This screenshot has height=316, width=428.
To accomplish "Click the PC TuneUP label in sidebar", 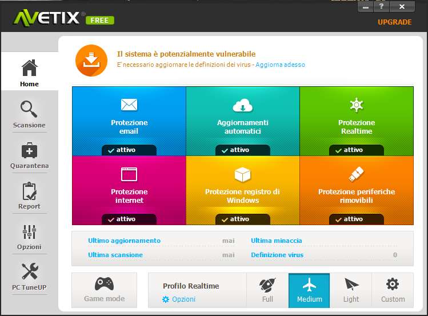I will [x=29, y=287].
